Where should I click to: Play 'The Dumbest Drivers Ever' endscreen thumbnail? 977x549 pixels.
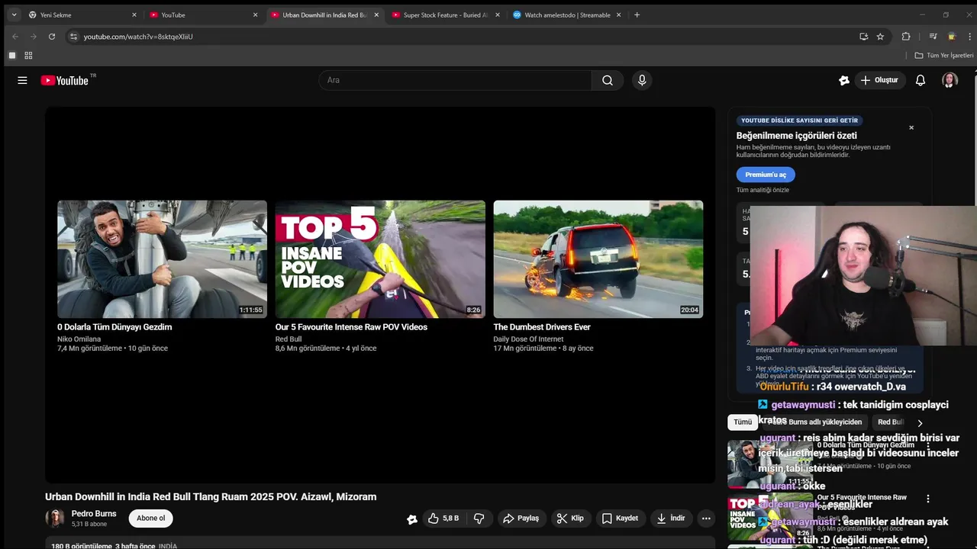point(598,259)
